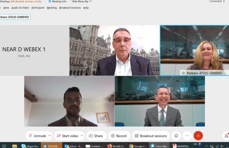Start recording with the Record button
Viewport: 229px width, 148px height.
coord(119,136)
